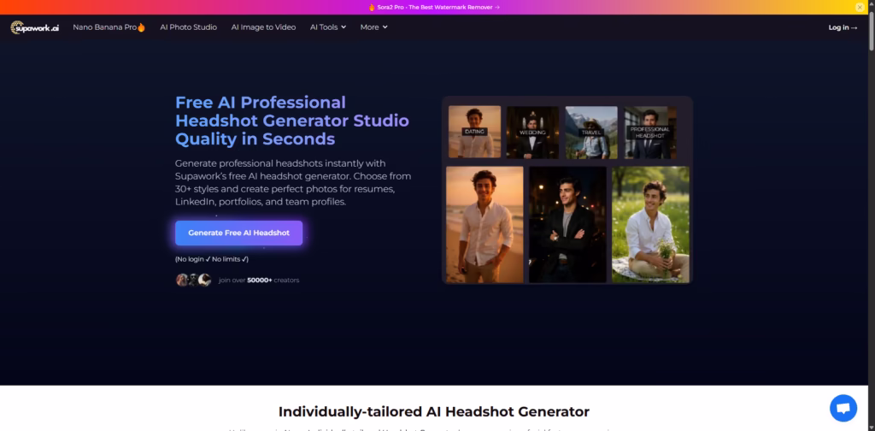Select the Wedding style thumbnail
The height and width of the screenshot is (431, 875).
point(532,132)
